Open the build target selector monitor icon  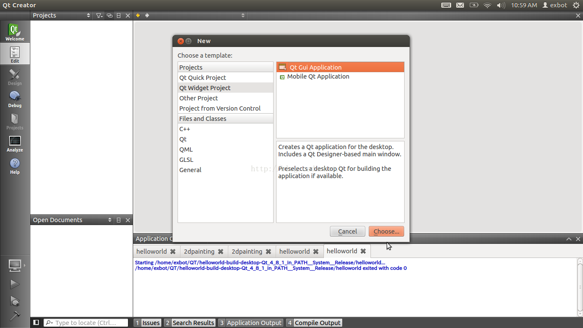click(15, 265)
